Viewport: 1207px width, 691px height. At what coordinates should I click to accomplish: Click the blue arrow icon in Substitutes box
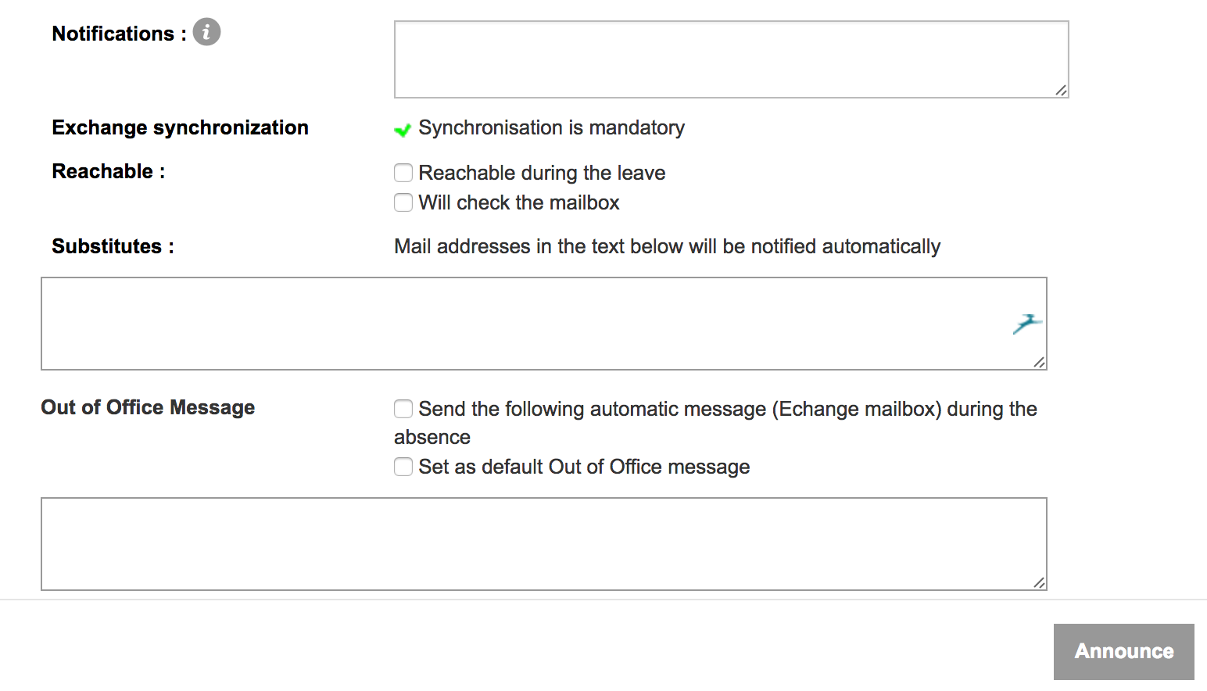tap(1027, 323)
